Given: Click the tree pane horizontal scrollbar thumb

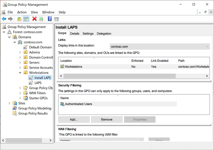Looking at the screenshot, I should click(x=24, y=140).
